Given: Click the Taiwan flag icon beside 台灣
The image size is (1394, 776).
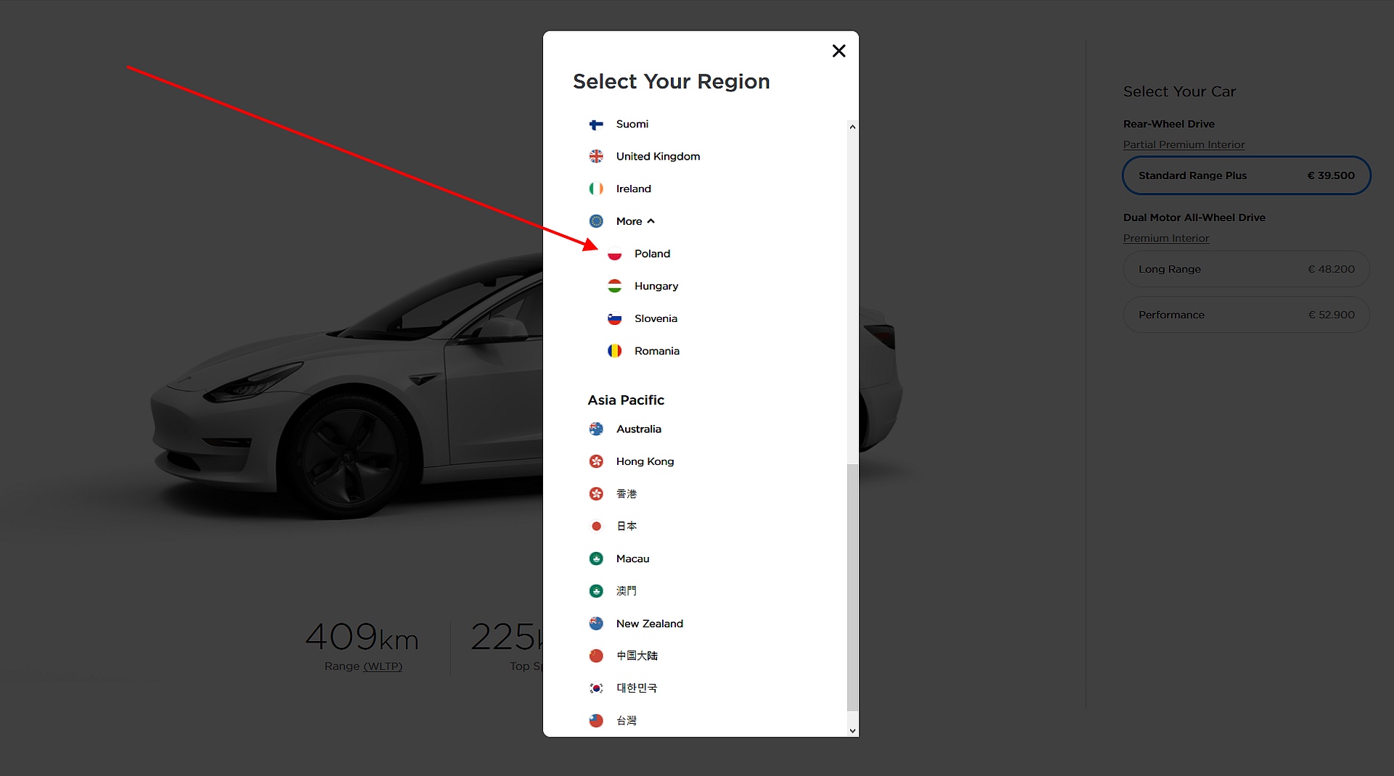Looking at the screenshot, I should click(x=596, y=721).
